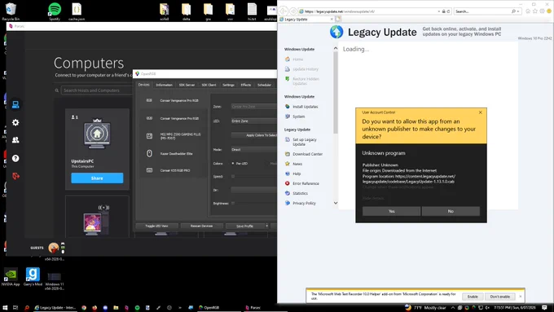Click the Chrome icon in the taskbar

(84, 307)
